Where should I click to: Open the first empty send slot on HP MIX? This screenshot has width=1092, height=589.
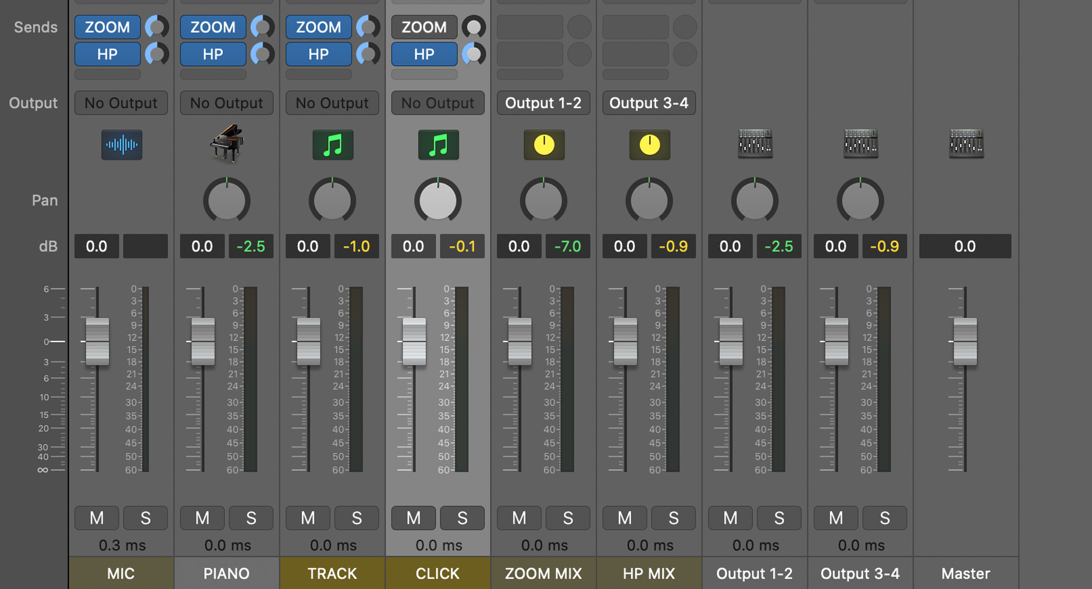click(x=636, y=27)
